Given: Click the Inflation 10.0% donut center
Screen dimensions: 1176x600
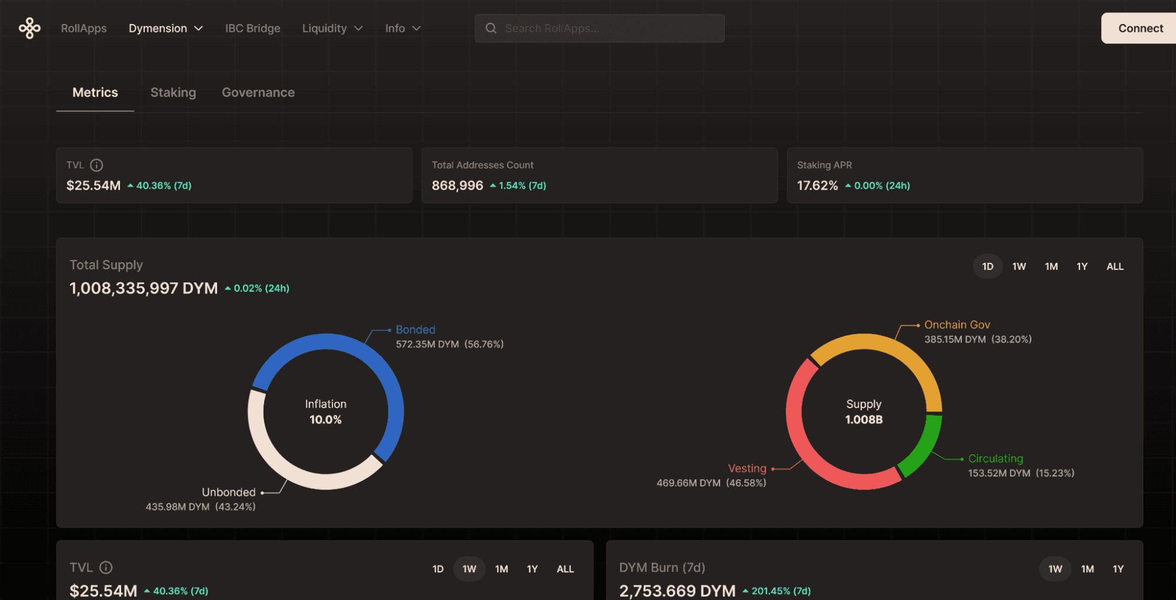Looking at the screenshot, I should point(325,412).
